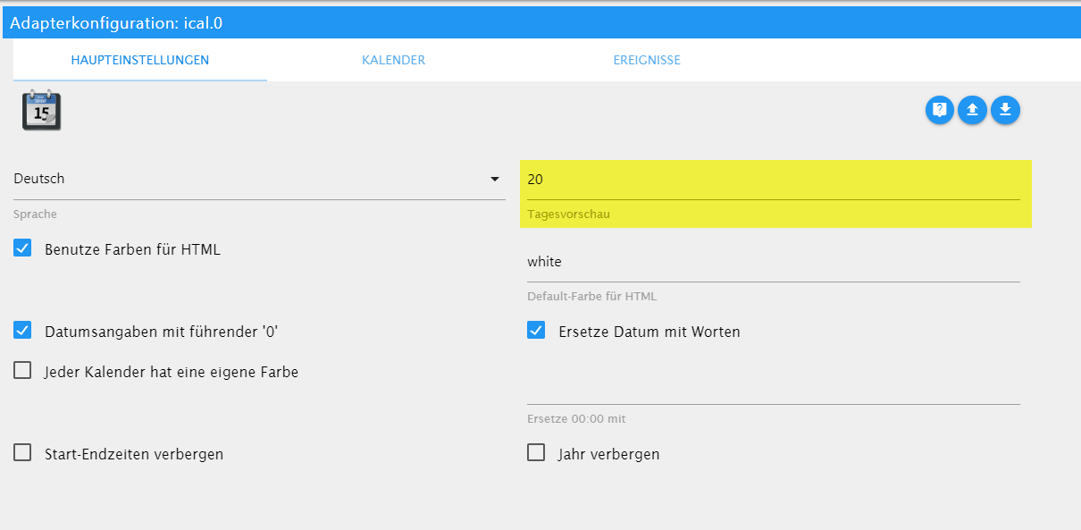Viewport: 1081px width, 530px height.
Task: Select the Haupteinstellungen tab
Action: pyautogui.click(x=139, y=61)
